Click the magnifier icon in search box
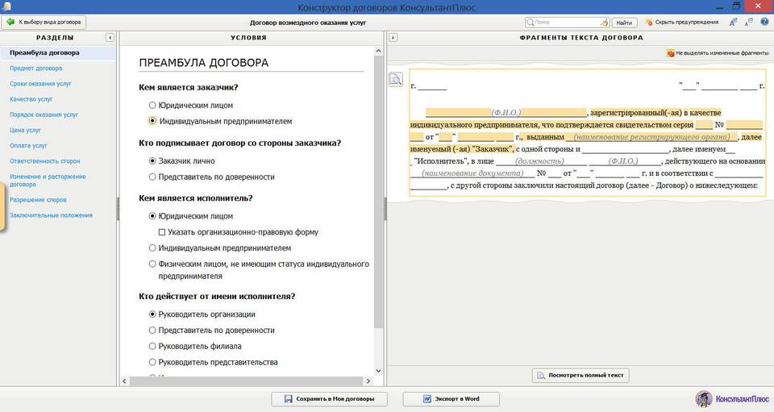Viewport: 774px width, 412px height. click(x=531, y=23)
